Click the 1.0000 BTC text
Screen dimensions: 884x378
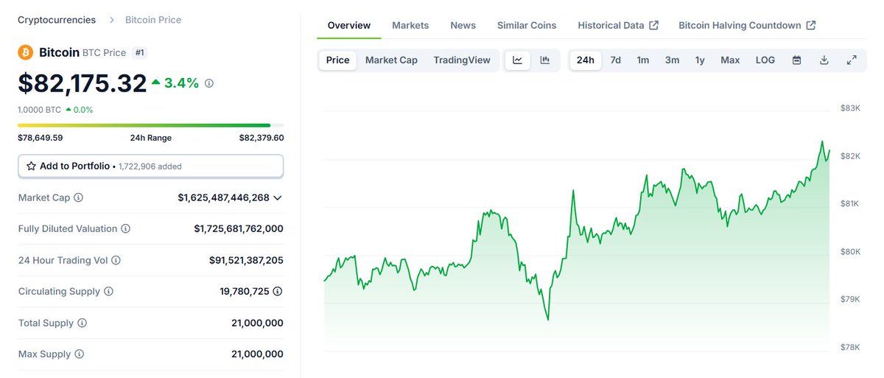pyautogui.click(x=40, y=110)
